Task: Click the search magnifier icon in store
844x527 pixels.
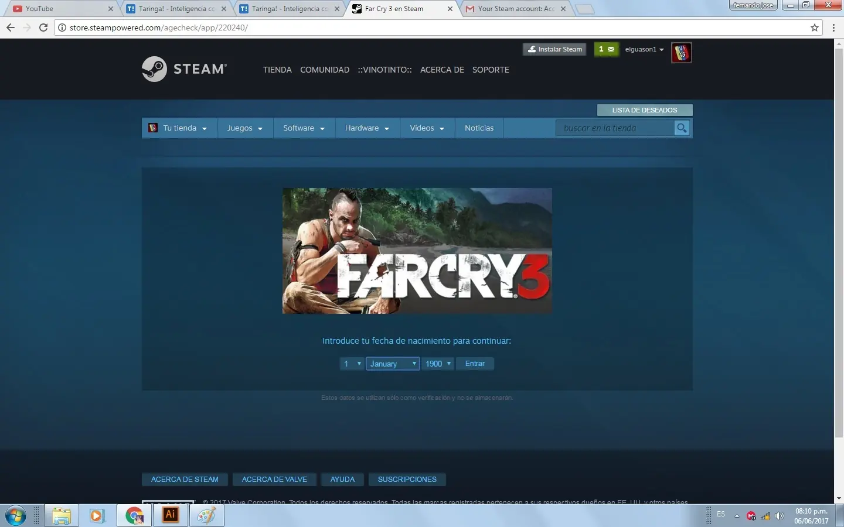Action: click(682, 128)
